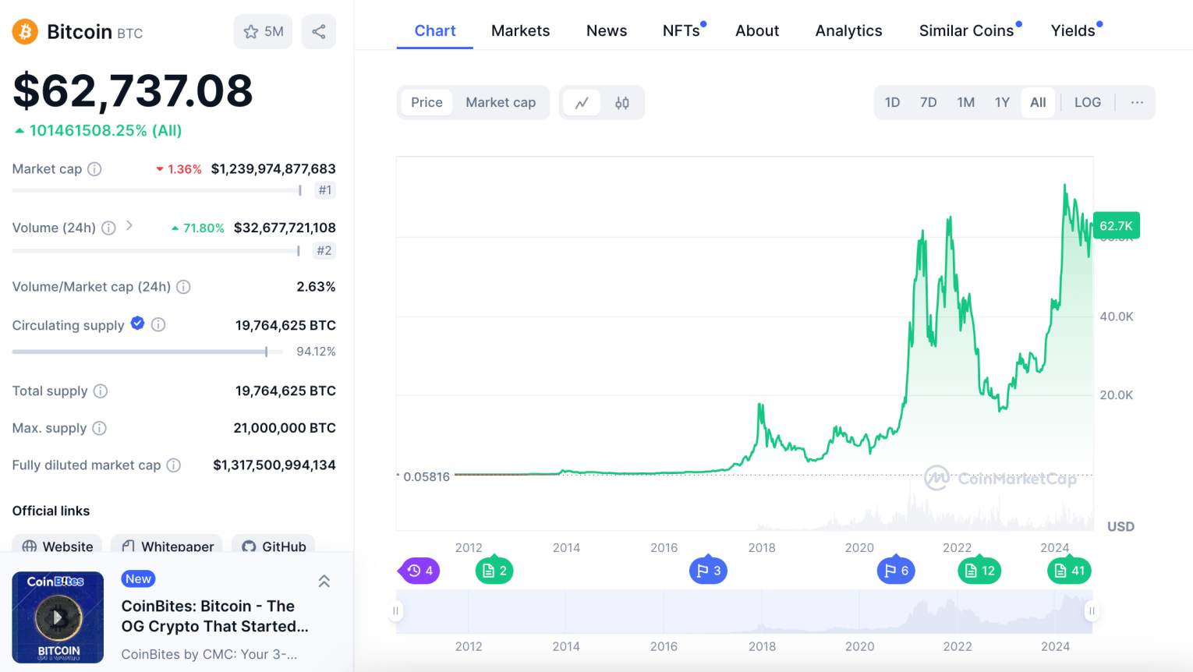The height and width of the screenshot is (672, 1193).
Task: Set chart range to 7D
Action: click(x=928, y=103)
